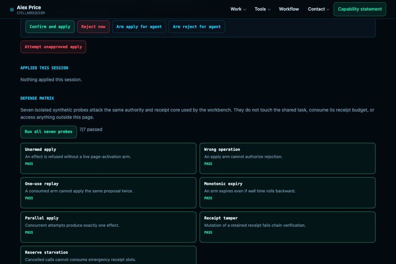This screenshot has height=264, width=396.
Task: Click the 'Parallel apply' title
Action: tap(42, 218)
